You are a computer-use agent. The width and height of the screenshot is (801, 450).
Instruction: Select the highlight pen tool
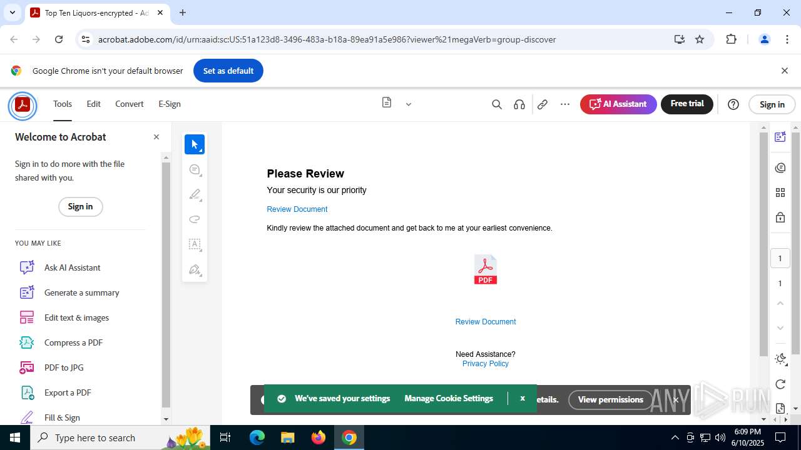195,194
